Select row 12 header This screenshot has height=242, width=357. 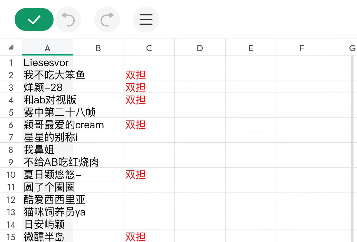click(x=11, y=199)
